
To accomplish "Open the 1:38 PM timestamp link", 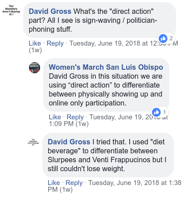I will (x=115, y=186).
